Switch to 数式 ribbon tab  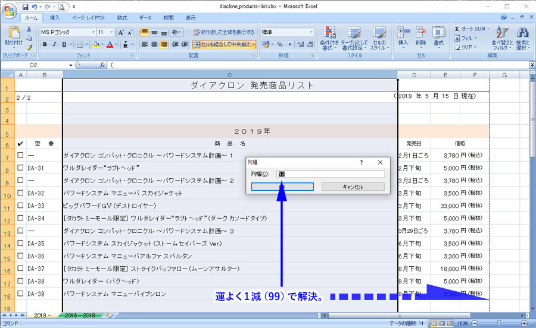click(122, 18)
